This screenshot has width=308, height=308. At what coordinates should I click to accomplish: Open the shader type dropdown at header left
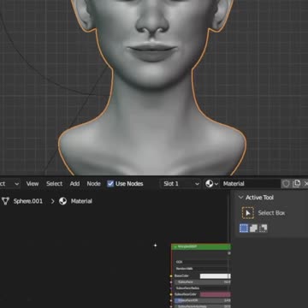(x=10, y=184)
